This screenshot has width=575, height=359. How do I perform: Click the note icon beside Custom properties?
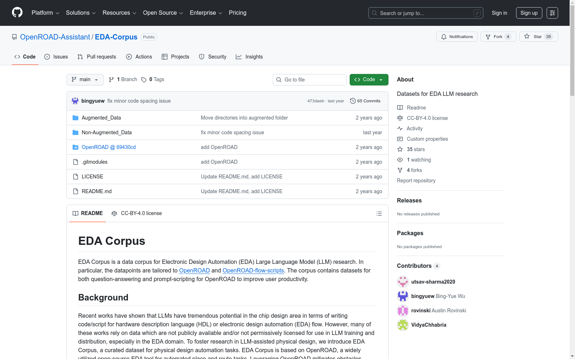(x=400, y=139)
